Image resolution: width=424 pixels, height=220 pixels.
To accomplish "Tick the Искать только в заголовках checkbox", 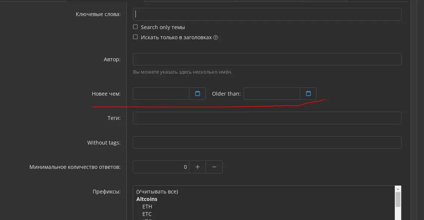I will 135,37.
